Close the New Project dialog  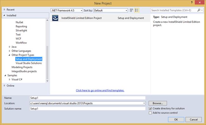pyautogui.click(x=200, y=3)
